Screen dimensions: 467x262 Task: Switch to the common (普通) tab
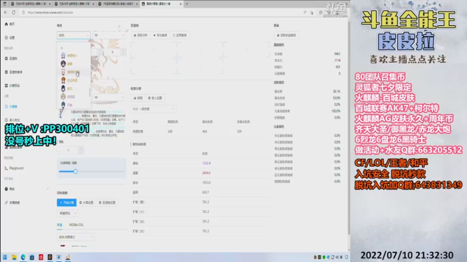pos(60,225)
